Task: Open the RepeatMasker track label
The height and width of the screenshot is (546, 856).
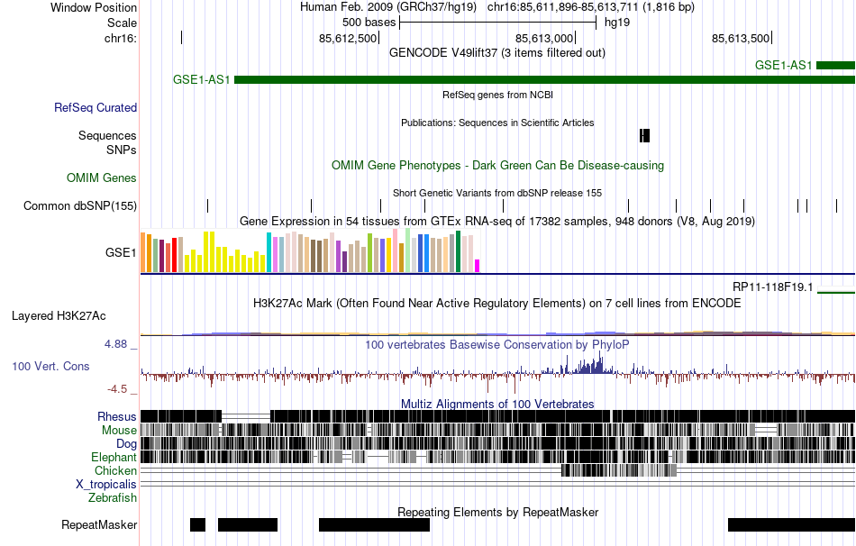Action: pos(99,524)
